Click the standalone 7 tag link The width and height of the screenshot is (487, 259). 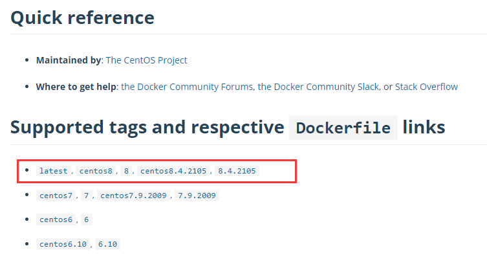tap(87, 196)
